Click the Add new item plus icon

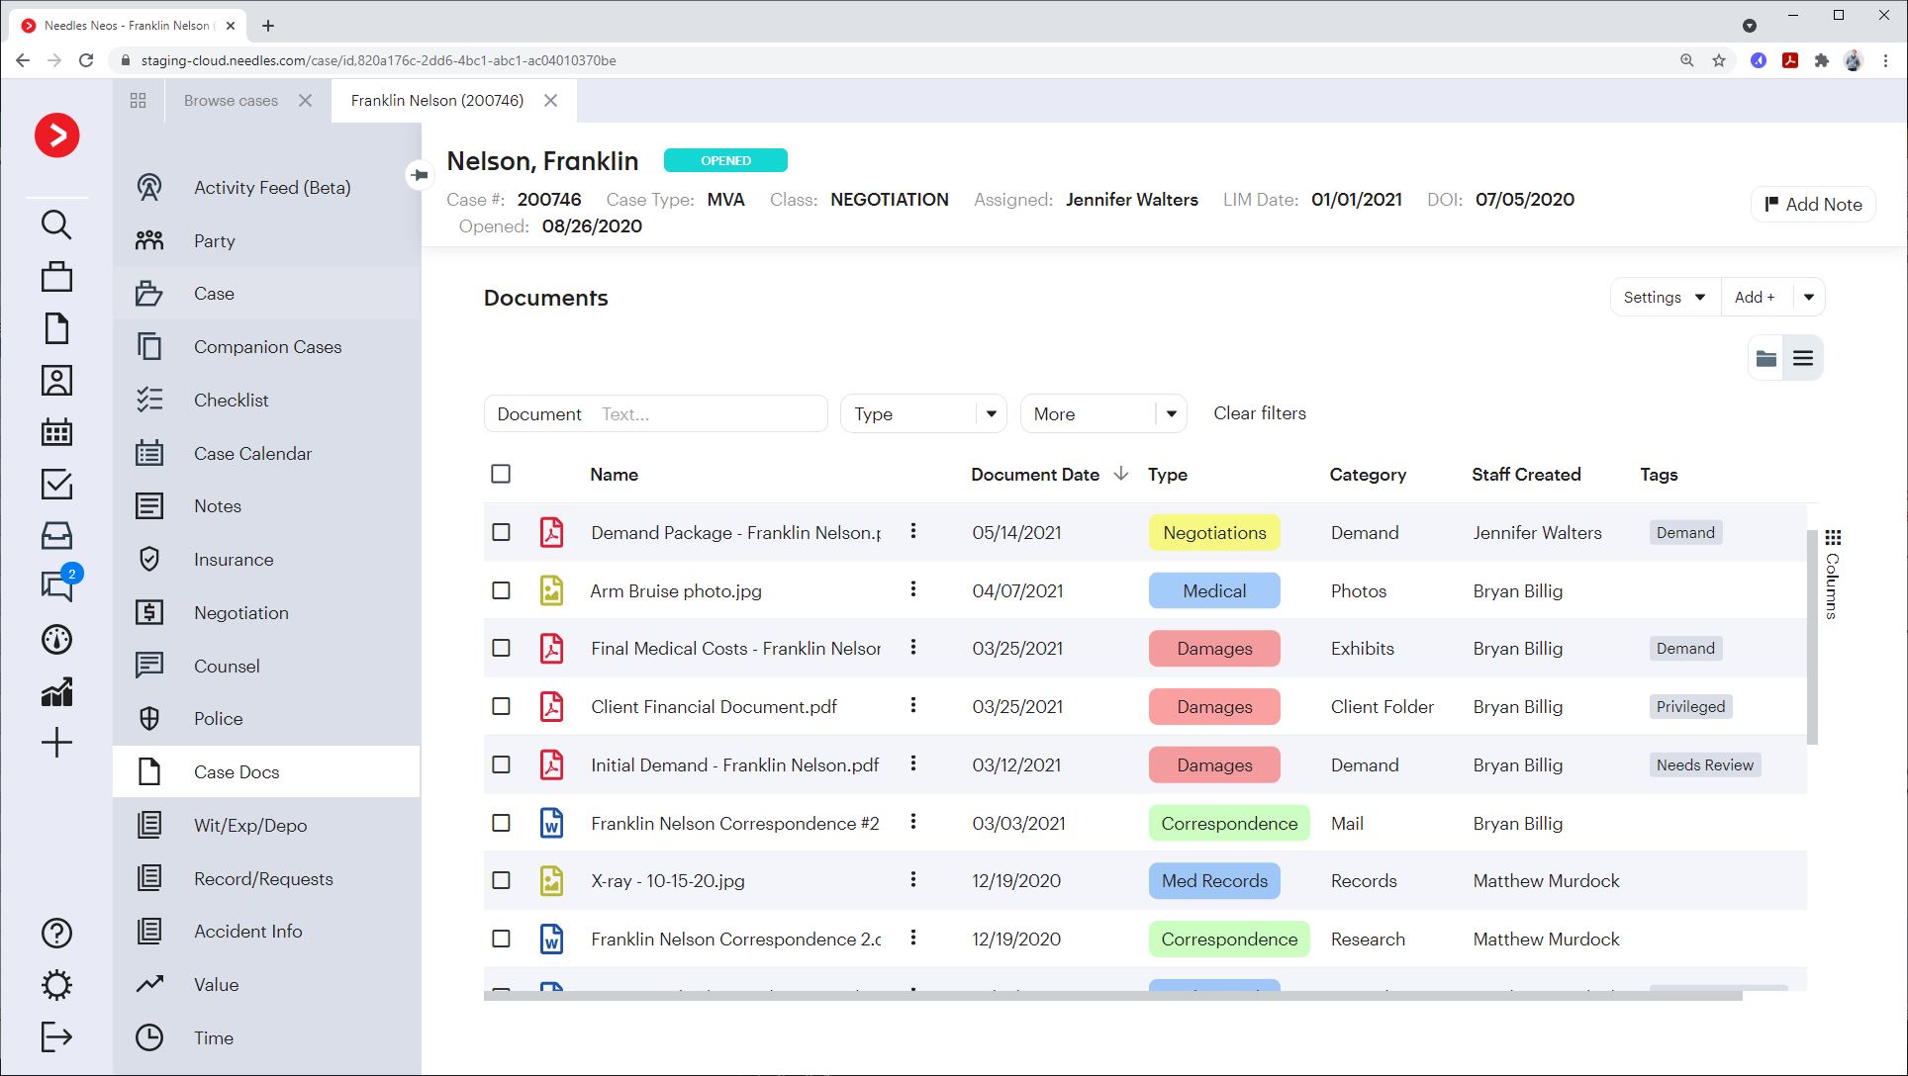[56, 742]
